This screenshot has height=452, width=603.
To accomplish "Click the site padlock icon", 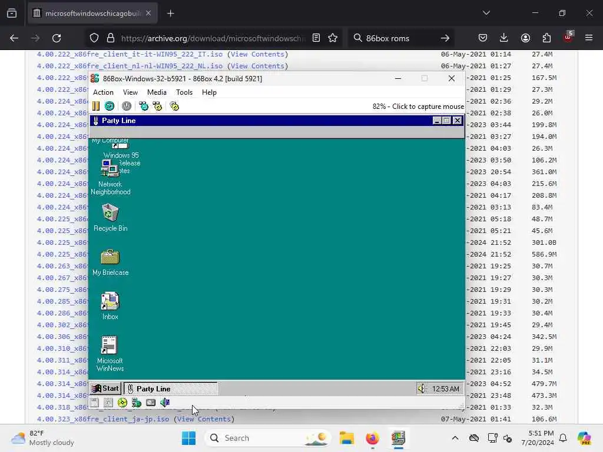I will (111, 38).
